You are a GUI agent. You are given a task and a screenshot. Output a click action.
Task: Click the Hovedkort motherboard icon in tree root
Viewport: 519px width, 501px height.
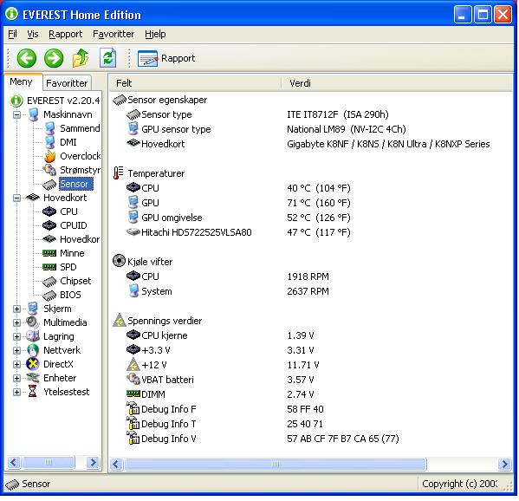pyautogui.click(x=33, y=198)
